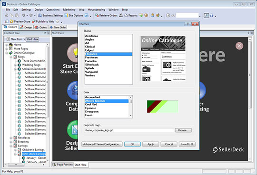
Task: Select the Cool Red color scheme
Action: (x=107, y=104)
